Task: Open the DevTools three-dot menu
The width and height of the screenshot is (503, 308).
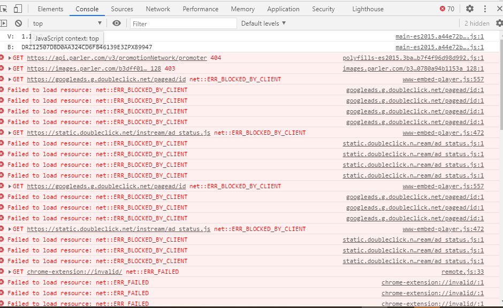Action: (x=485, y=9)
